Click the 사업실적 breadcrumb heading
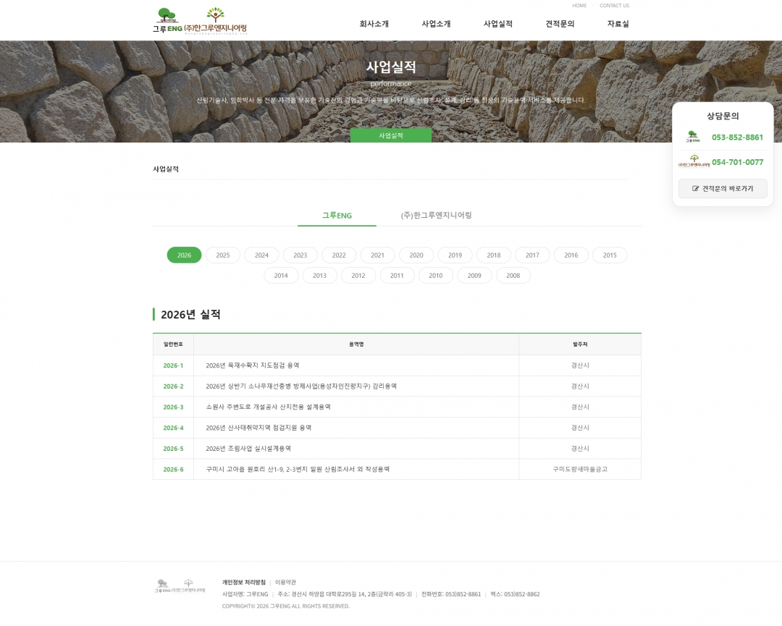 (166, 169)
